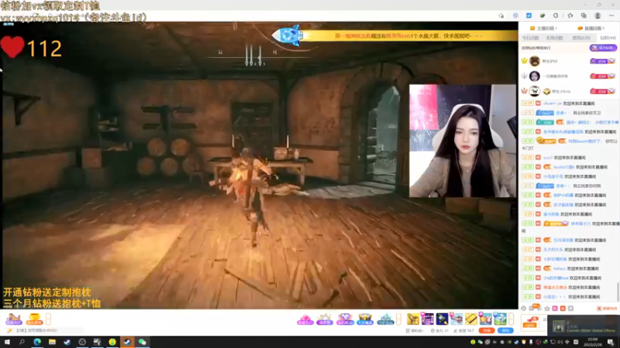This screenshot has width=620, height=348.
Task: Open the Windows Start menu
Action: click(x=7, y=342)
